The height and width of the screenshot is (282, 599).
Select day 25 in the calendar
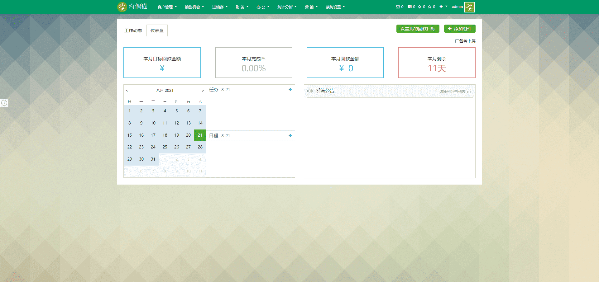tap(165, 147)
